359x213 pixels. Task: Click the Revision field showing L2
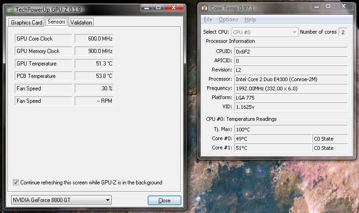pos(291,70)
